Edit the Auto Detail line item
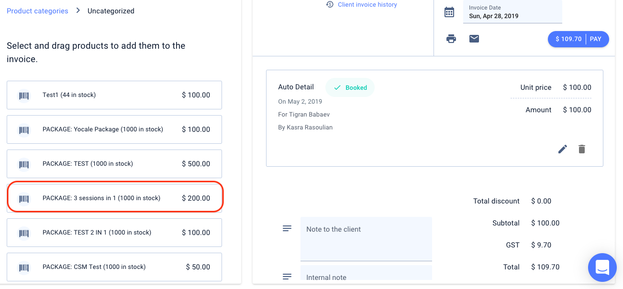 (x=563, y=149)
